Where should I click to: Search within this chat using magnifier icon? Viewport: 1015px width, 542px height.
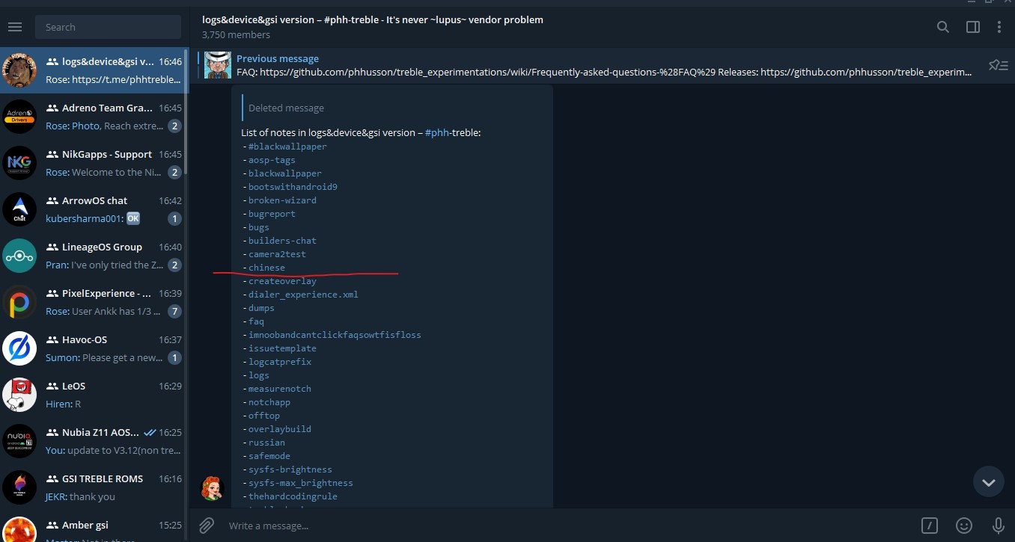tap(943, 27)
